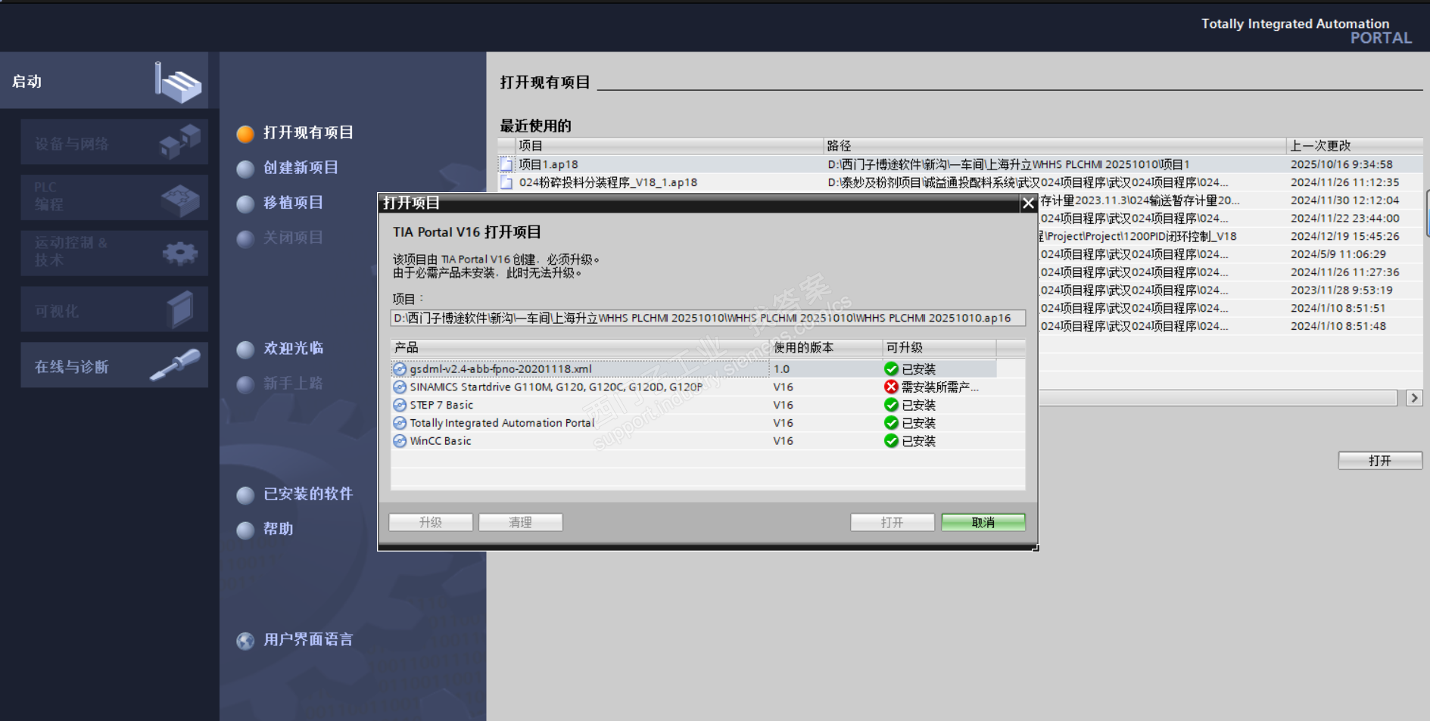
Task: Select 移植项目 menu entry
Action: (293, 203)
